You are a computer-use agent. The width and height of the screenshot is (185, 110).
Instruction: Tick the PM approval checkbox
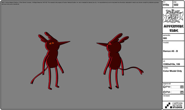pos(164,92)
